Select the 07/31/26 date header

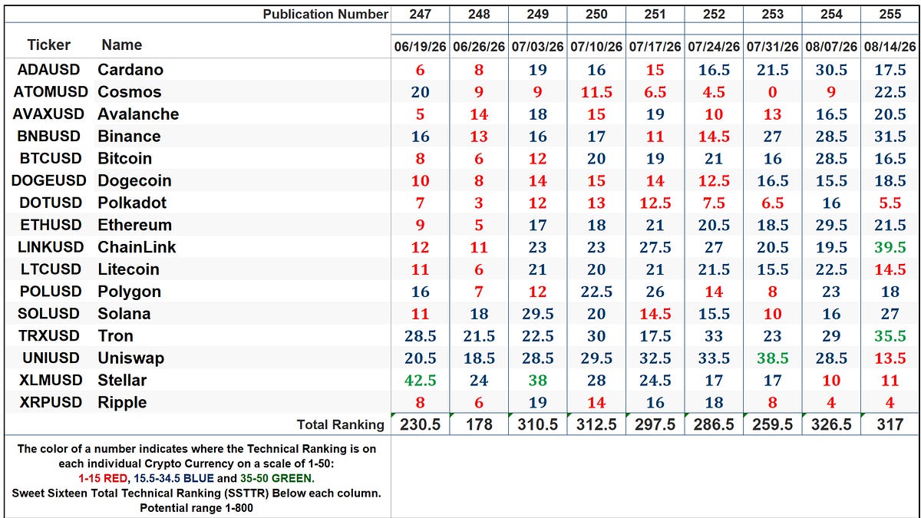coord(772,47)
